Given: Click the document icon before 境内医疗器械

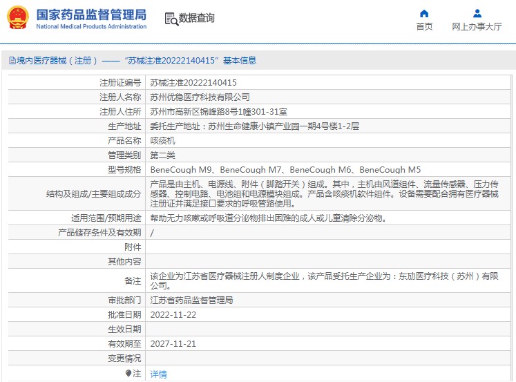Looking at the screenshot, I should [x=12, y=61].
